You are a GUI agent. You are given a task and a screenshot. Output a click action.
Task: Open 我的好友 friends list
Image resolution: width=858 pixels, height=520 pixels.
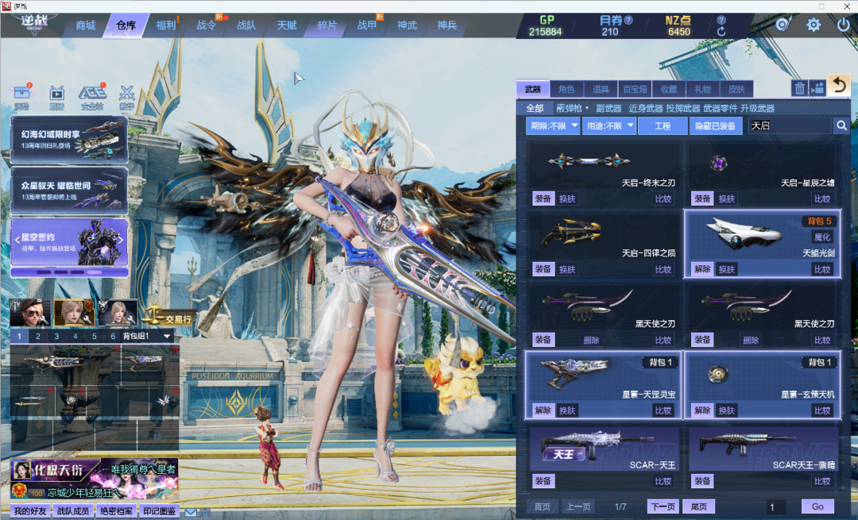pos(30,511)
